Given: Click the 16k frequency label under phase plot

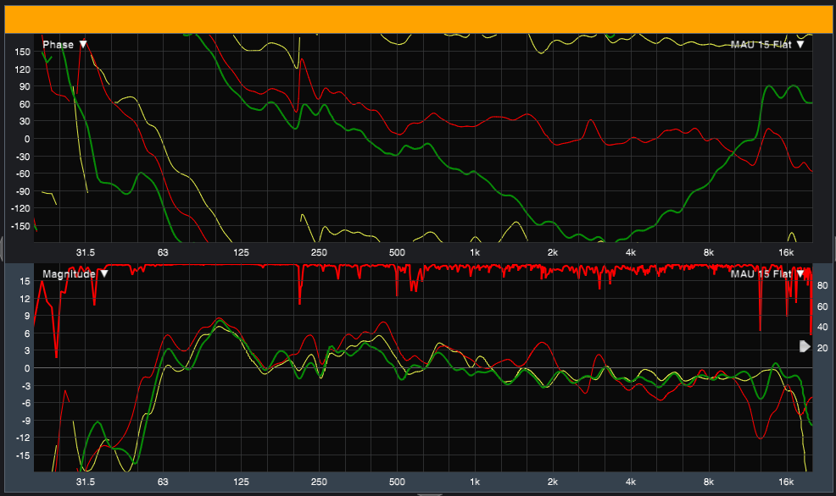Looking at the screenshot, I should coord(786,252).
